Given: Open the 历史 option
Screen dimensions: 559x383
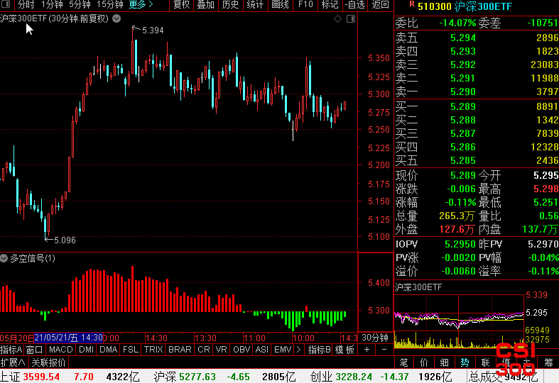Looking at the screenshot, I should (230, 5).
